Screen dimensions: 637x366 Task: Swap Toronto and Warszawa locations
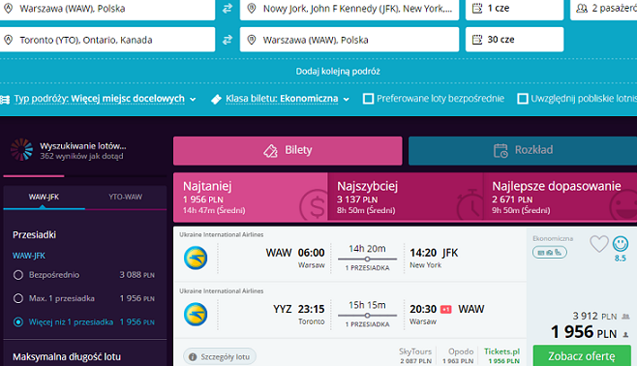[227, 40]
